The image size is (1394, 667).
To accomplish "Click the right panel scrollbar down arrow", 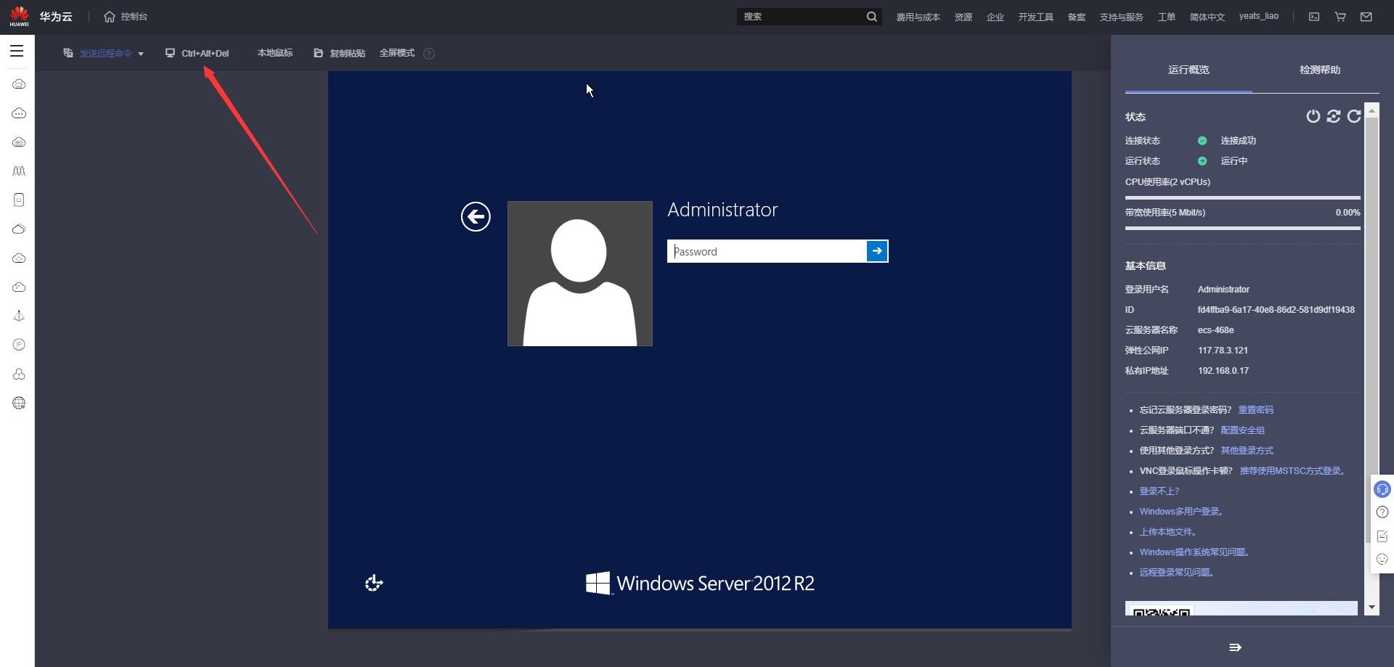I will click(x=1371, y=607).
